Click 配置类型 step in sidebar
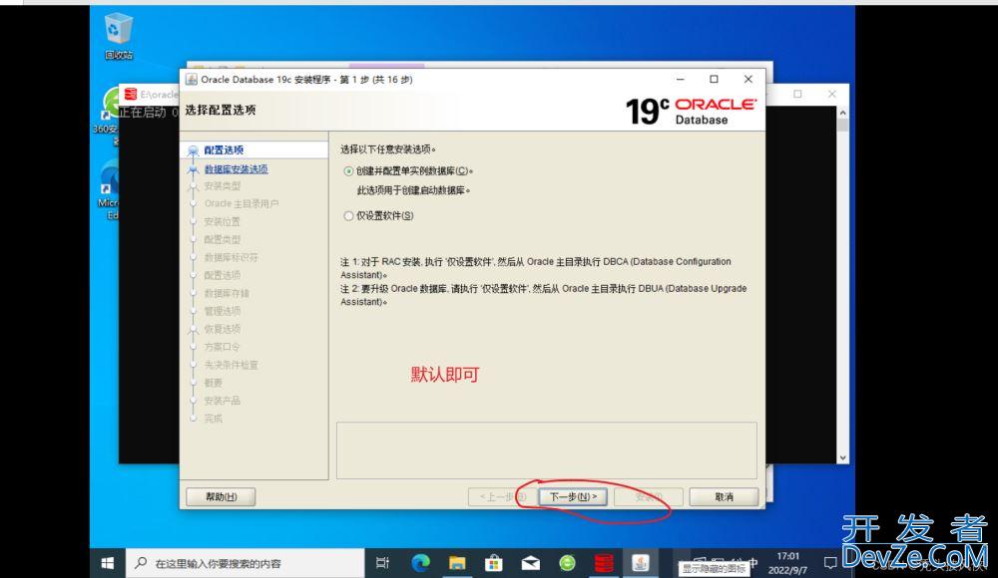The width and height of the screenshot is (998, 578). pos(223,239)
